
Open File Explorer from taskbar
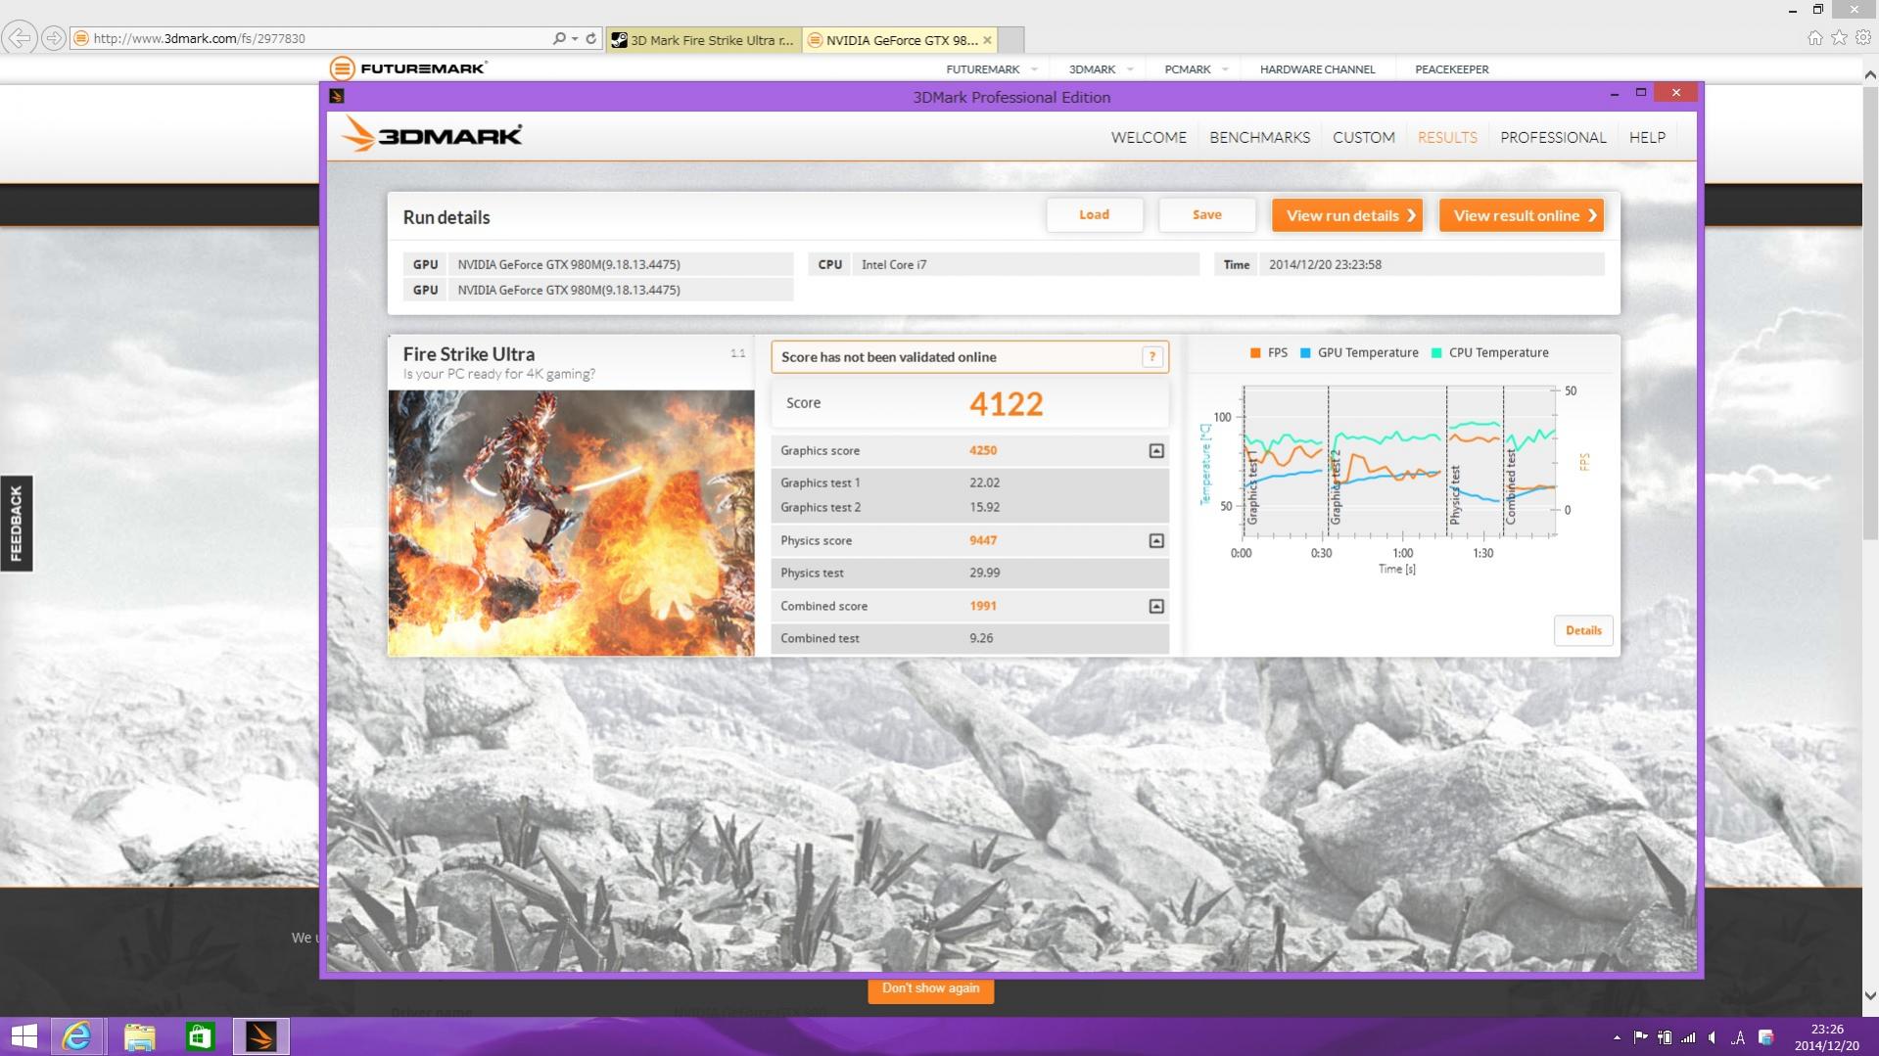[139, 1036]
